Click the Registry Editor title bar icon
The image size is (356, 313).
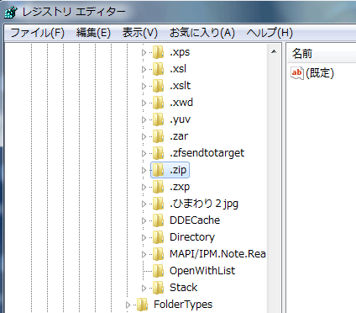pyautogui.click(x=11, y=12)
